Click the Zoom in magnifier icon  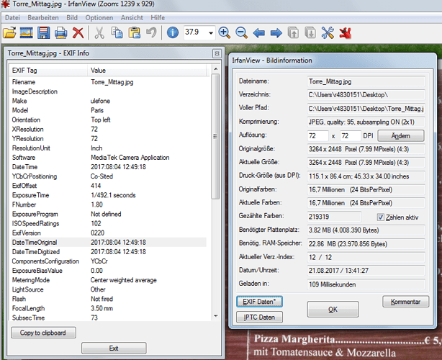pyautogui.click(x=225, y=33)
